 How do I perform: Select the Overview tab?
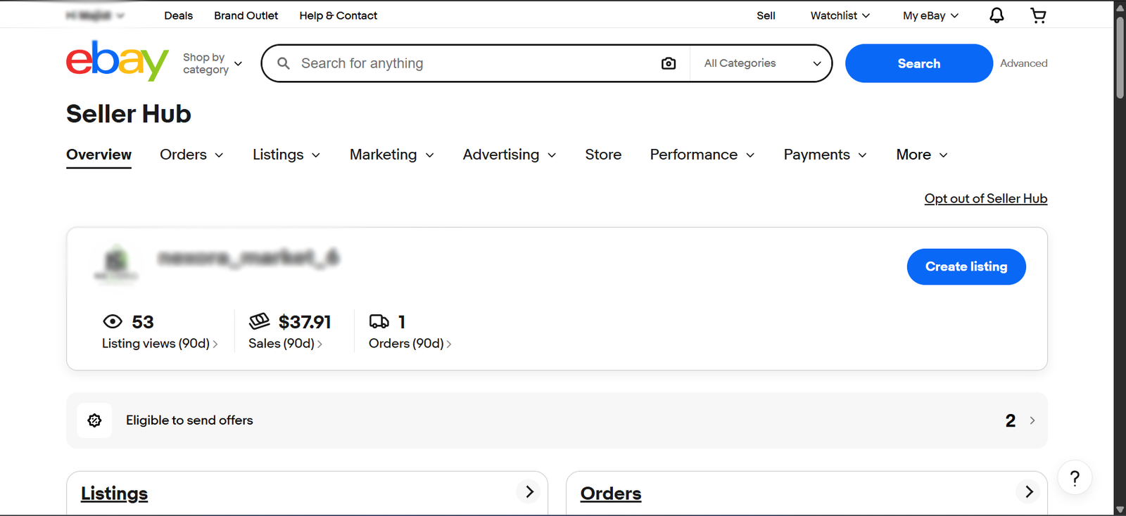pos(99,155)
